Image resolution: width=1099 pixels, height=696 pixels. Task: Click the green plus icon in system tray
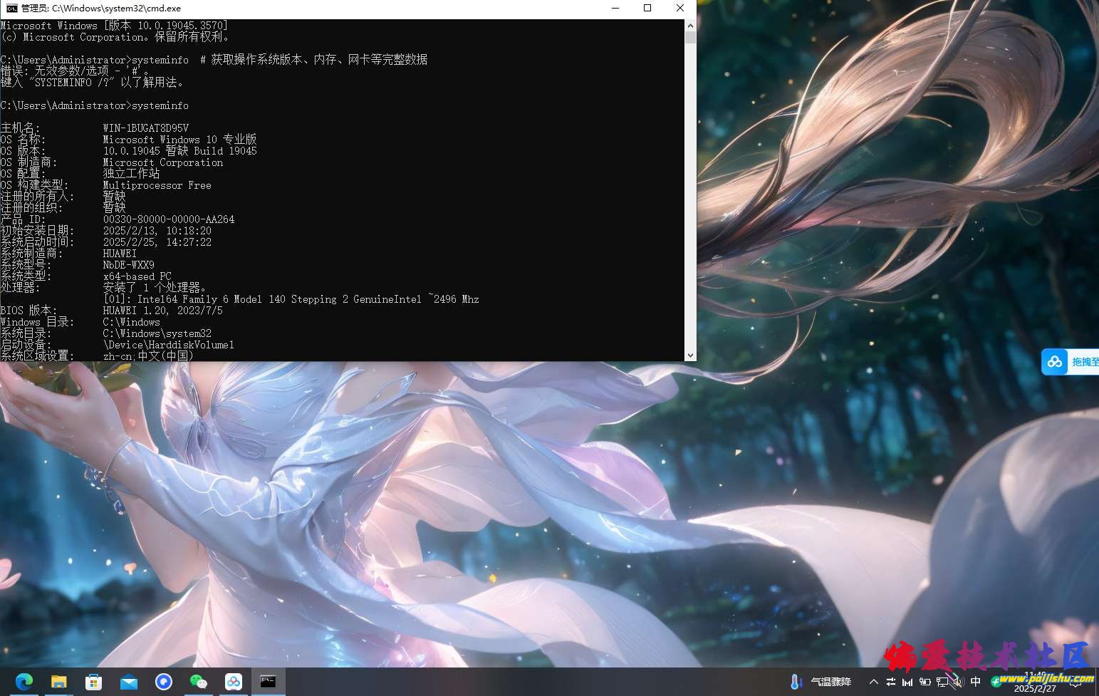click(x=996, y=681)
